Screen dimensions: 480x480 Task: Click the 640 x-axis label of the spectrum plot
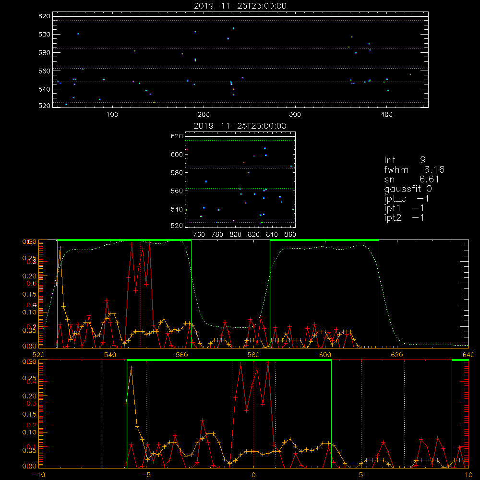pyautogui.click(x=468, y=355)
